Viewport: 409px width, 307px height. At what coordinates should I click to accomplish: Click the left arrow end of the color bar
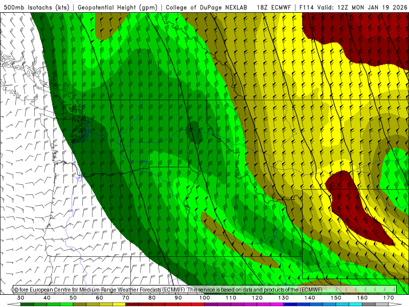[14, 304]
